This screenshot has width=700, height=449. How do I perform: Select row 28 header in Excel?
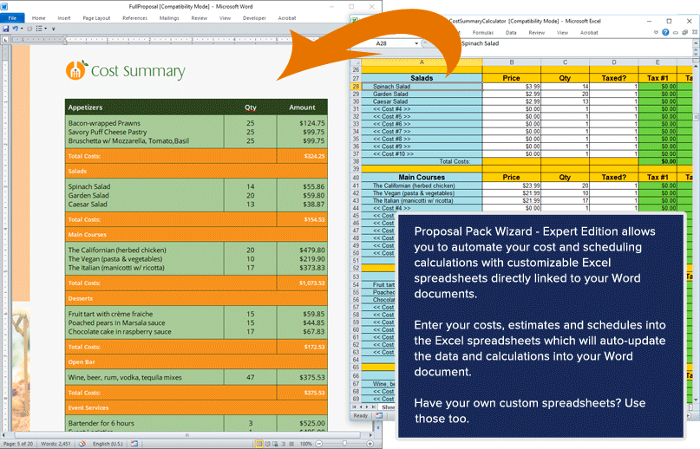pos(356,87)
